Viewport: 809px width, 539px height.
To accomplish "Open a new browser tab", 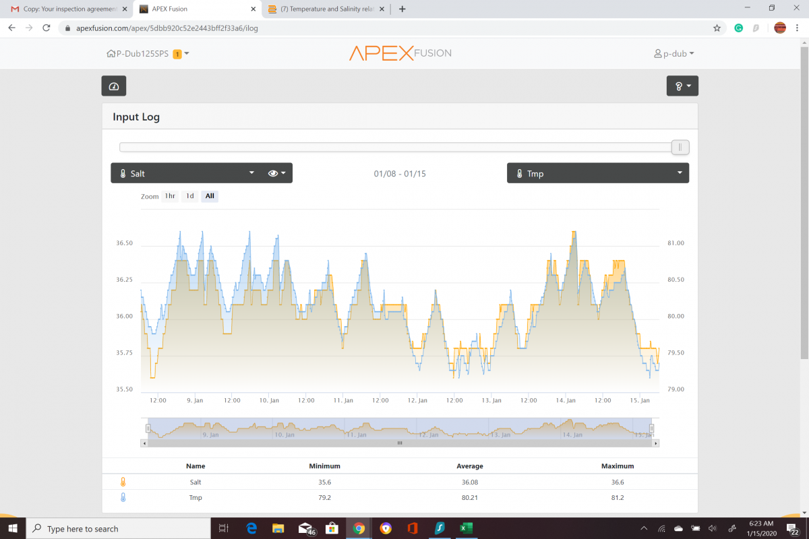I will click(402, 9).
